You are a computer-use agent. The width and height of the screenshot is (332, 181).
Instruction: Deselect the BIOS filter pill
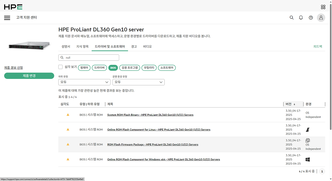113,67
